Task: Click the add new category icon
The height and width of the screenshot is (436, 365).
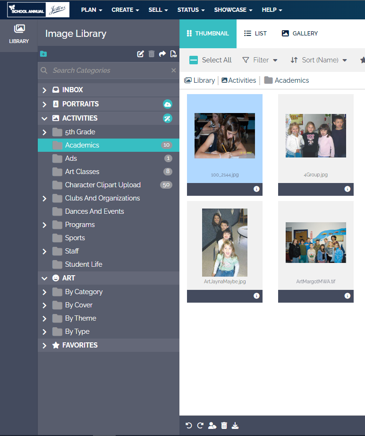Action: 43,54
